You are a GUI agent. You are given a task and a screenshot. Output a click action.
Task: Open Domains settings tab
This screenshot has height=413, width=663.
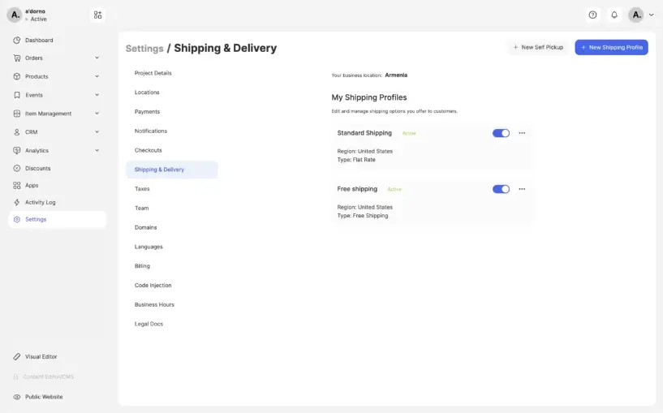click(145, 227)
